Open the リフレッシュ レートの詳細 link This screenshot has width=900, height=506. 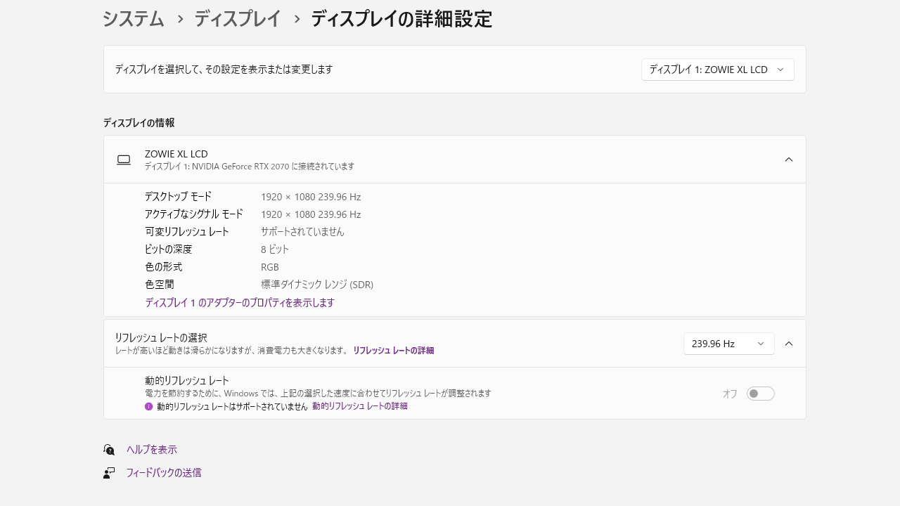[x=393, y=350]
